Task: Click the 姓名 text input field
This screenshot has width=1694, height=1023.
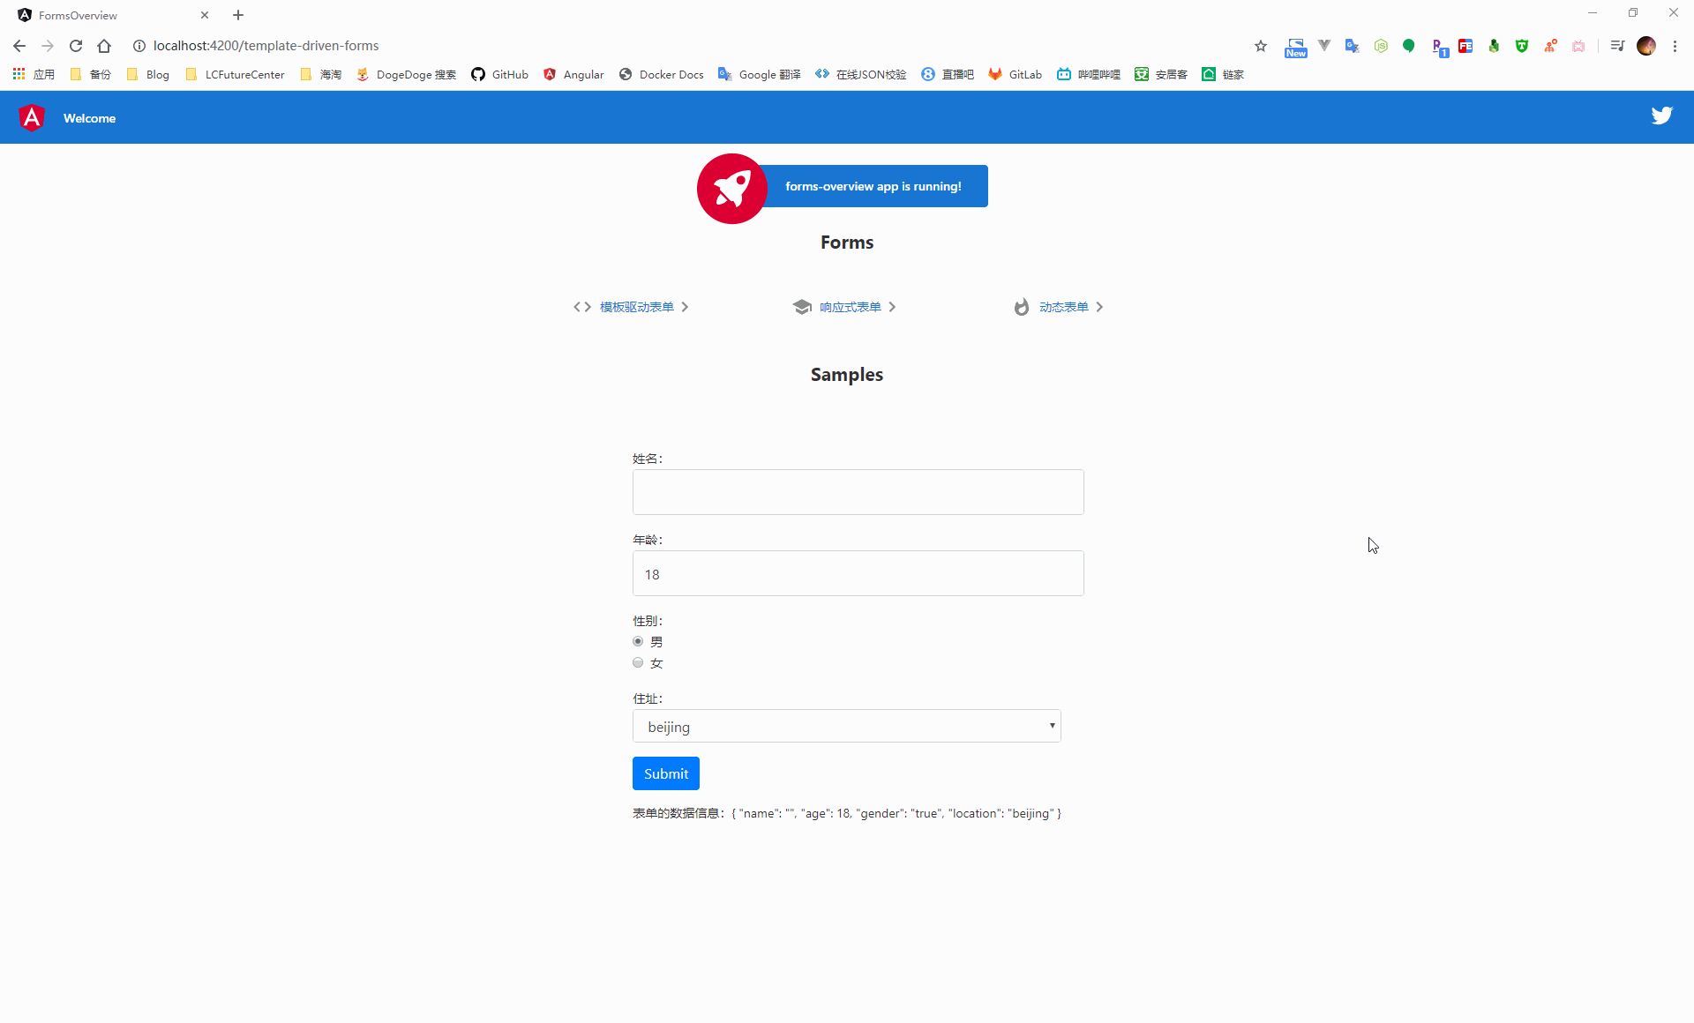Action: [858, 492]
